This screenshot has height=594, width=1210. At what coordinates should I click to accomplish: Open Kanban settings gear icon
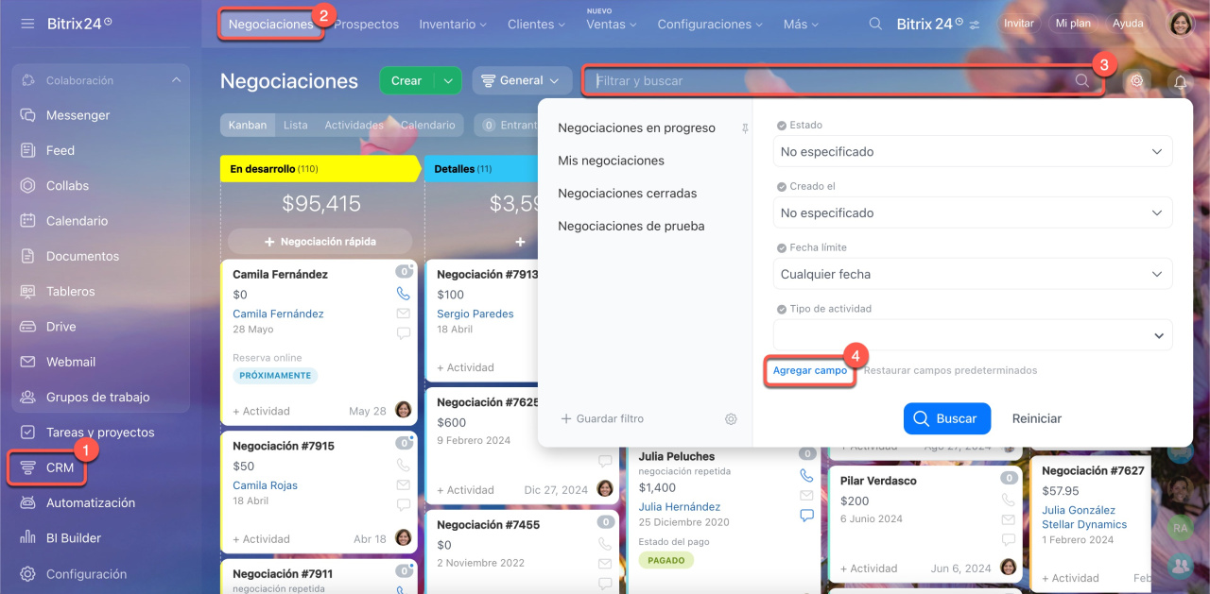tap(1136, 81)
